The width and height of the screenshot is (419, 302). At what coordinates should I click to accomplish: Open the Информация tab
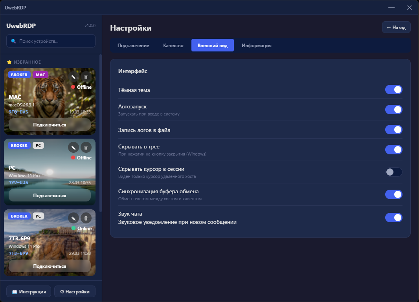(256, 46)
